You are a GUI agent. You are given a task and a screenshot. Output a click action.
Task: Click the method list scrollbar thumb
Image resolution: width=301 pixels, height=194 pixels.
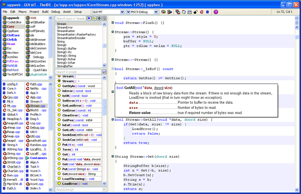click(104, 107)
